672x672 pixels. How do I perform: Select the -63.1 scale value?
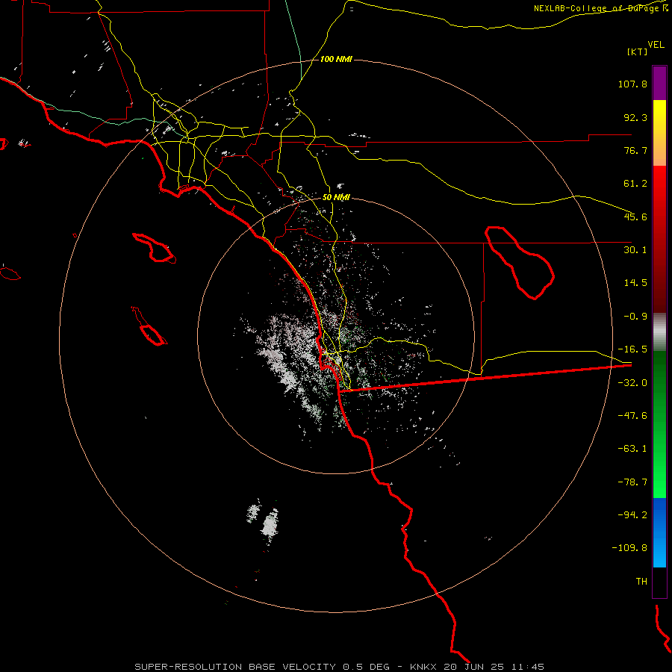point(632,449)
